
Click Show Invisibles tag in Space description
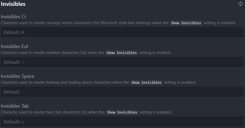(x=147, y=83)
